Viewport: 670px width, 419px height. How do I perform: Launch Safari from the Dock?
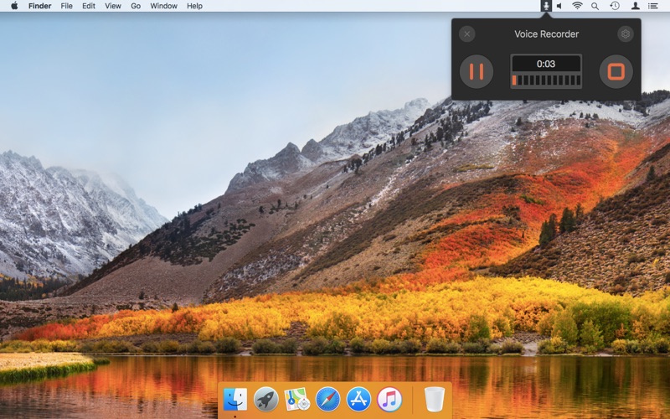327,400
